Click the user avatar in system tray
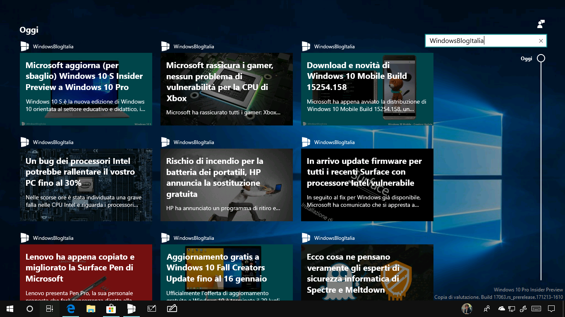Viewport: 565px width, 317px height. [x=467, y=308]
